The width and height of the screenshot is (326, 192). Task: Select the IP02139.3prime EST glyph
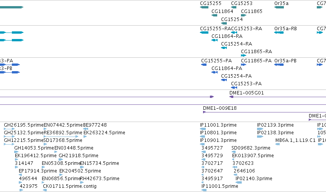pos(260,129)
